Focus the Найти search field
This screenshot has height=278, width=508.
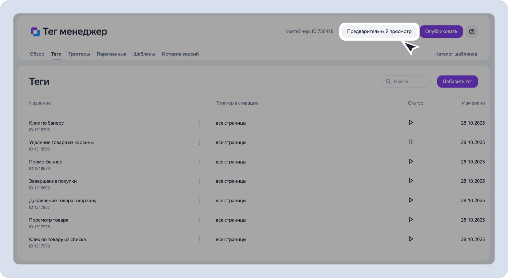pos(410,82)
